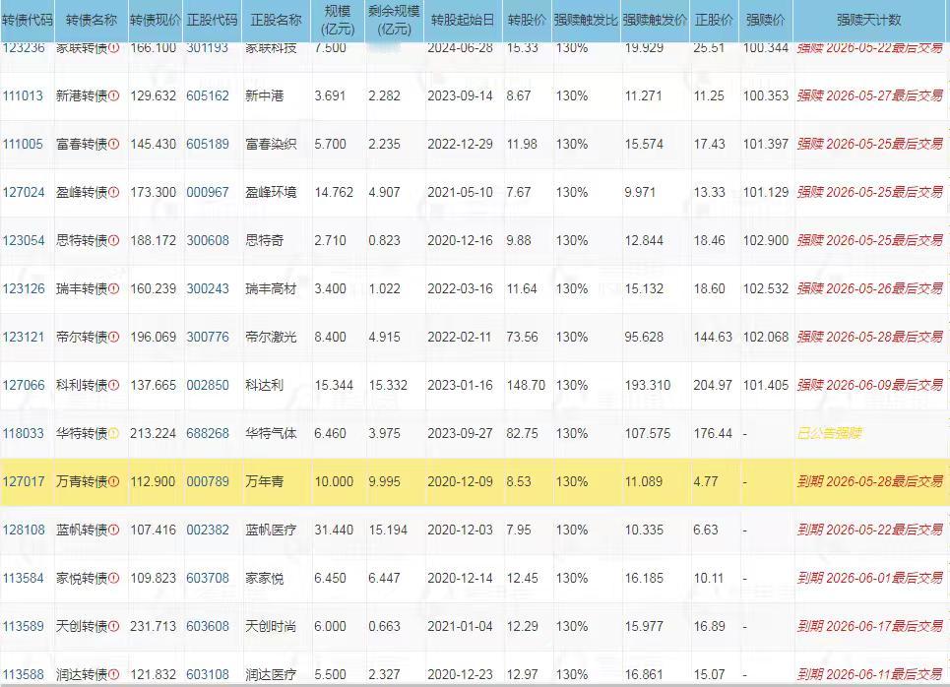Open bond code 127024 link
Viewport: 950px width, 687px height.
(24, 192)
